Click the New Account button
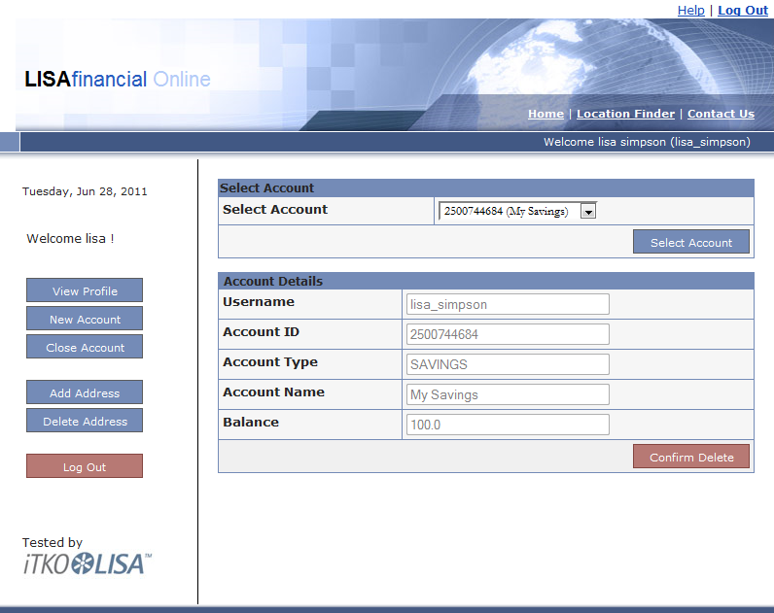This screenshot has width=774, height=613. (85, 319)
